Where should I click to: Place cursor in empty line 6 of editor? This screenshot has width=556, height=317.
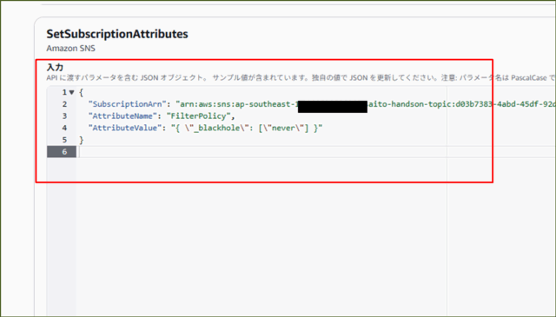click(315, 152)
